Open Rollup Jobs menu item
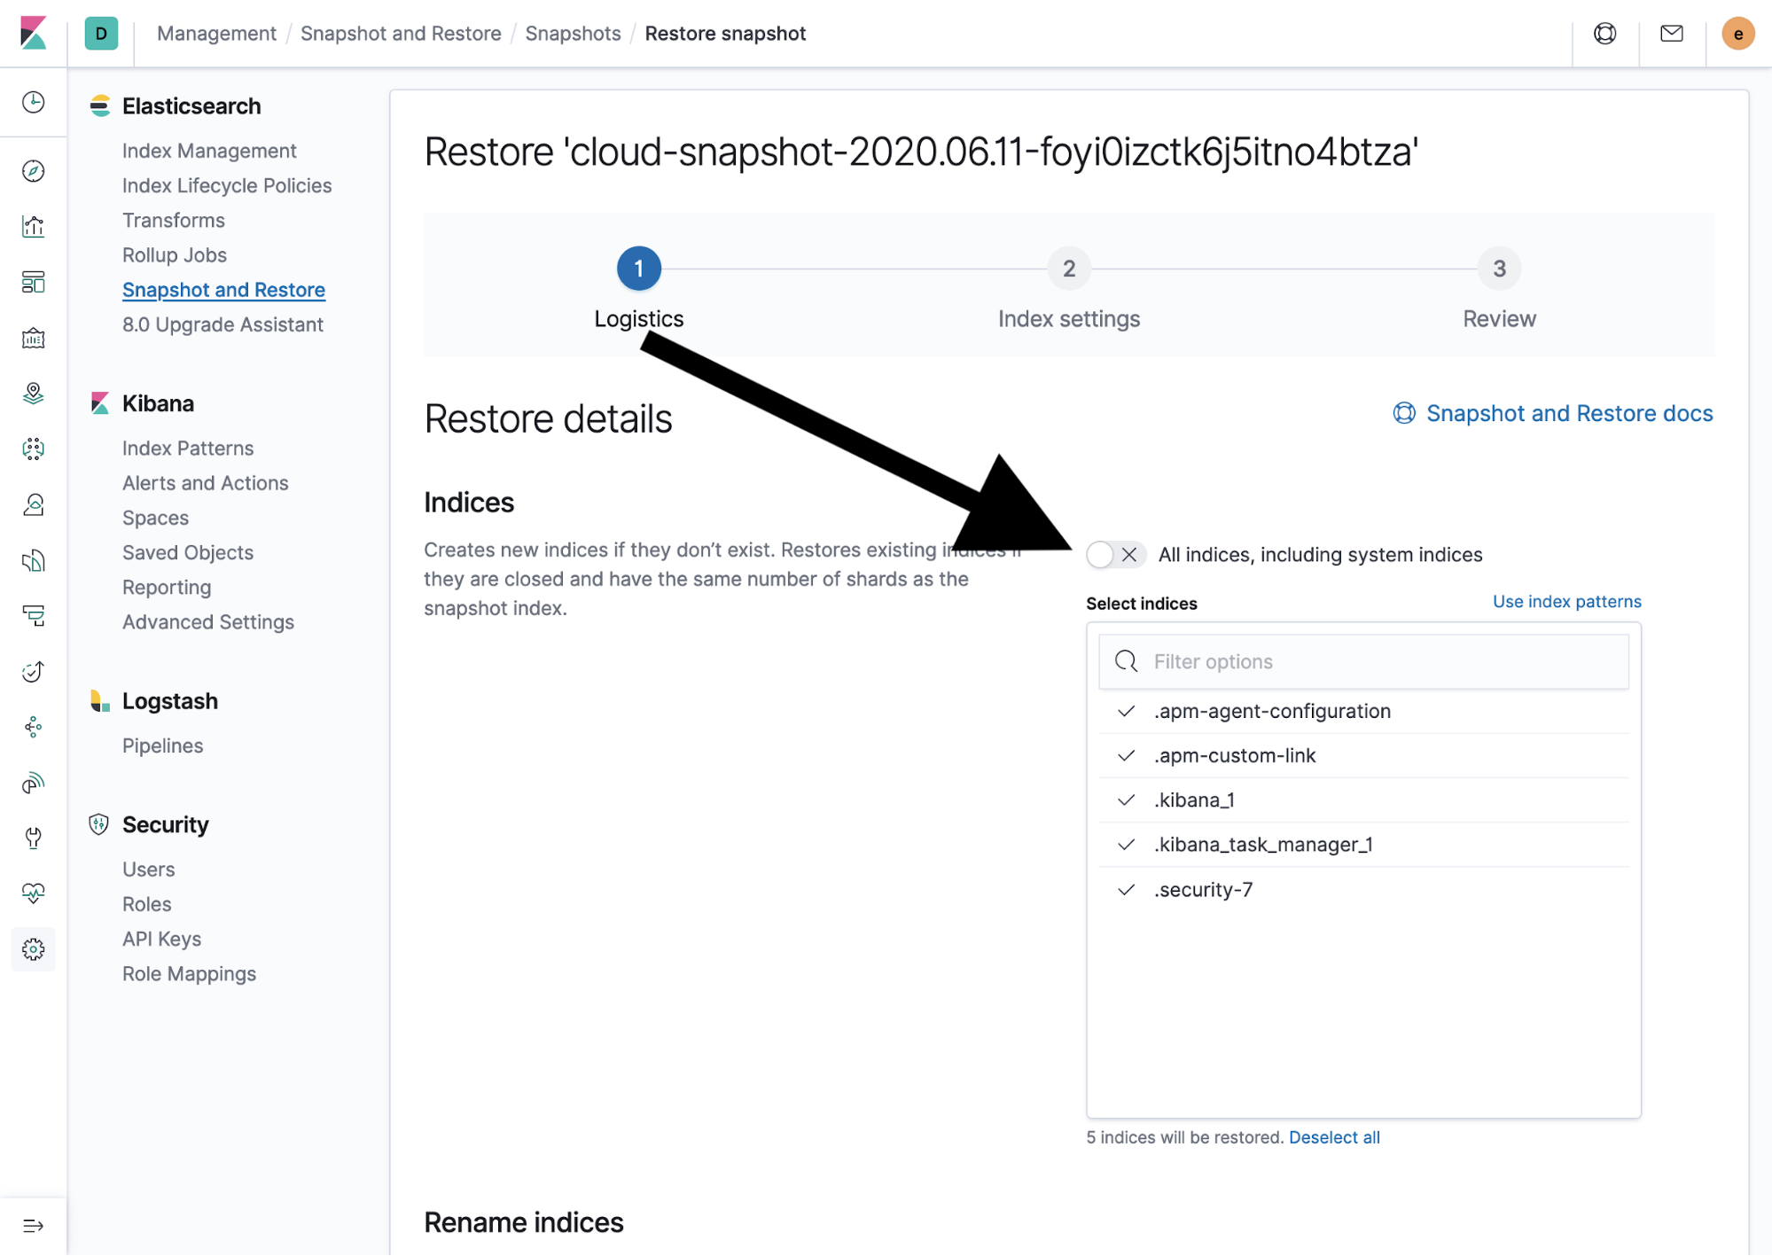 point(175,255)
